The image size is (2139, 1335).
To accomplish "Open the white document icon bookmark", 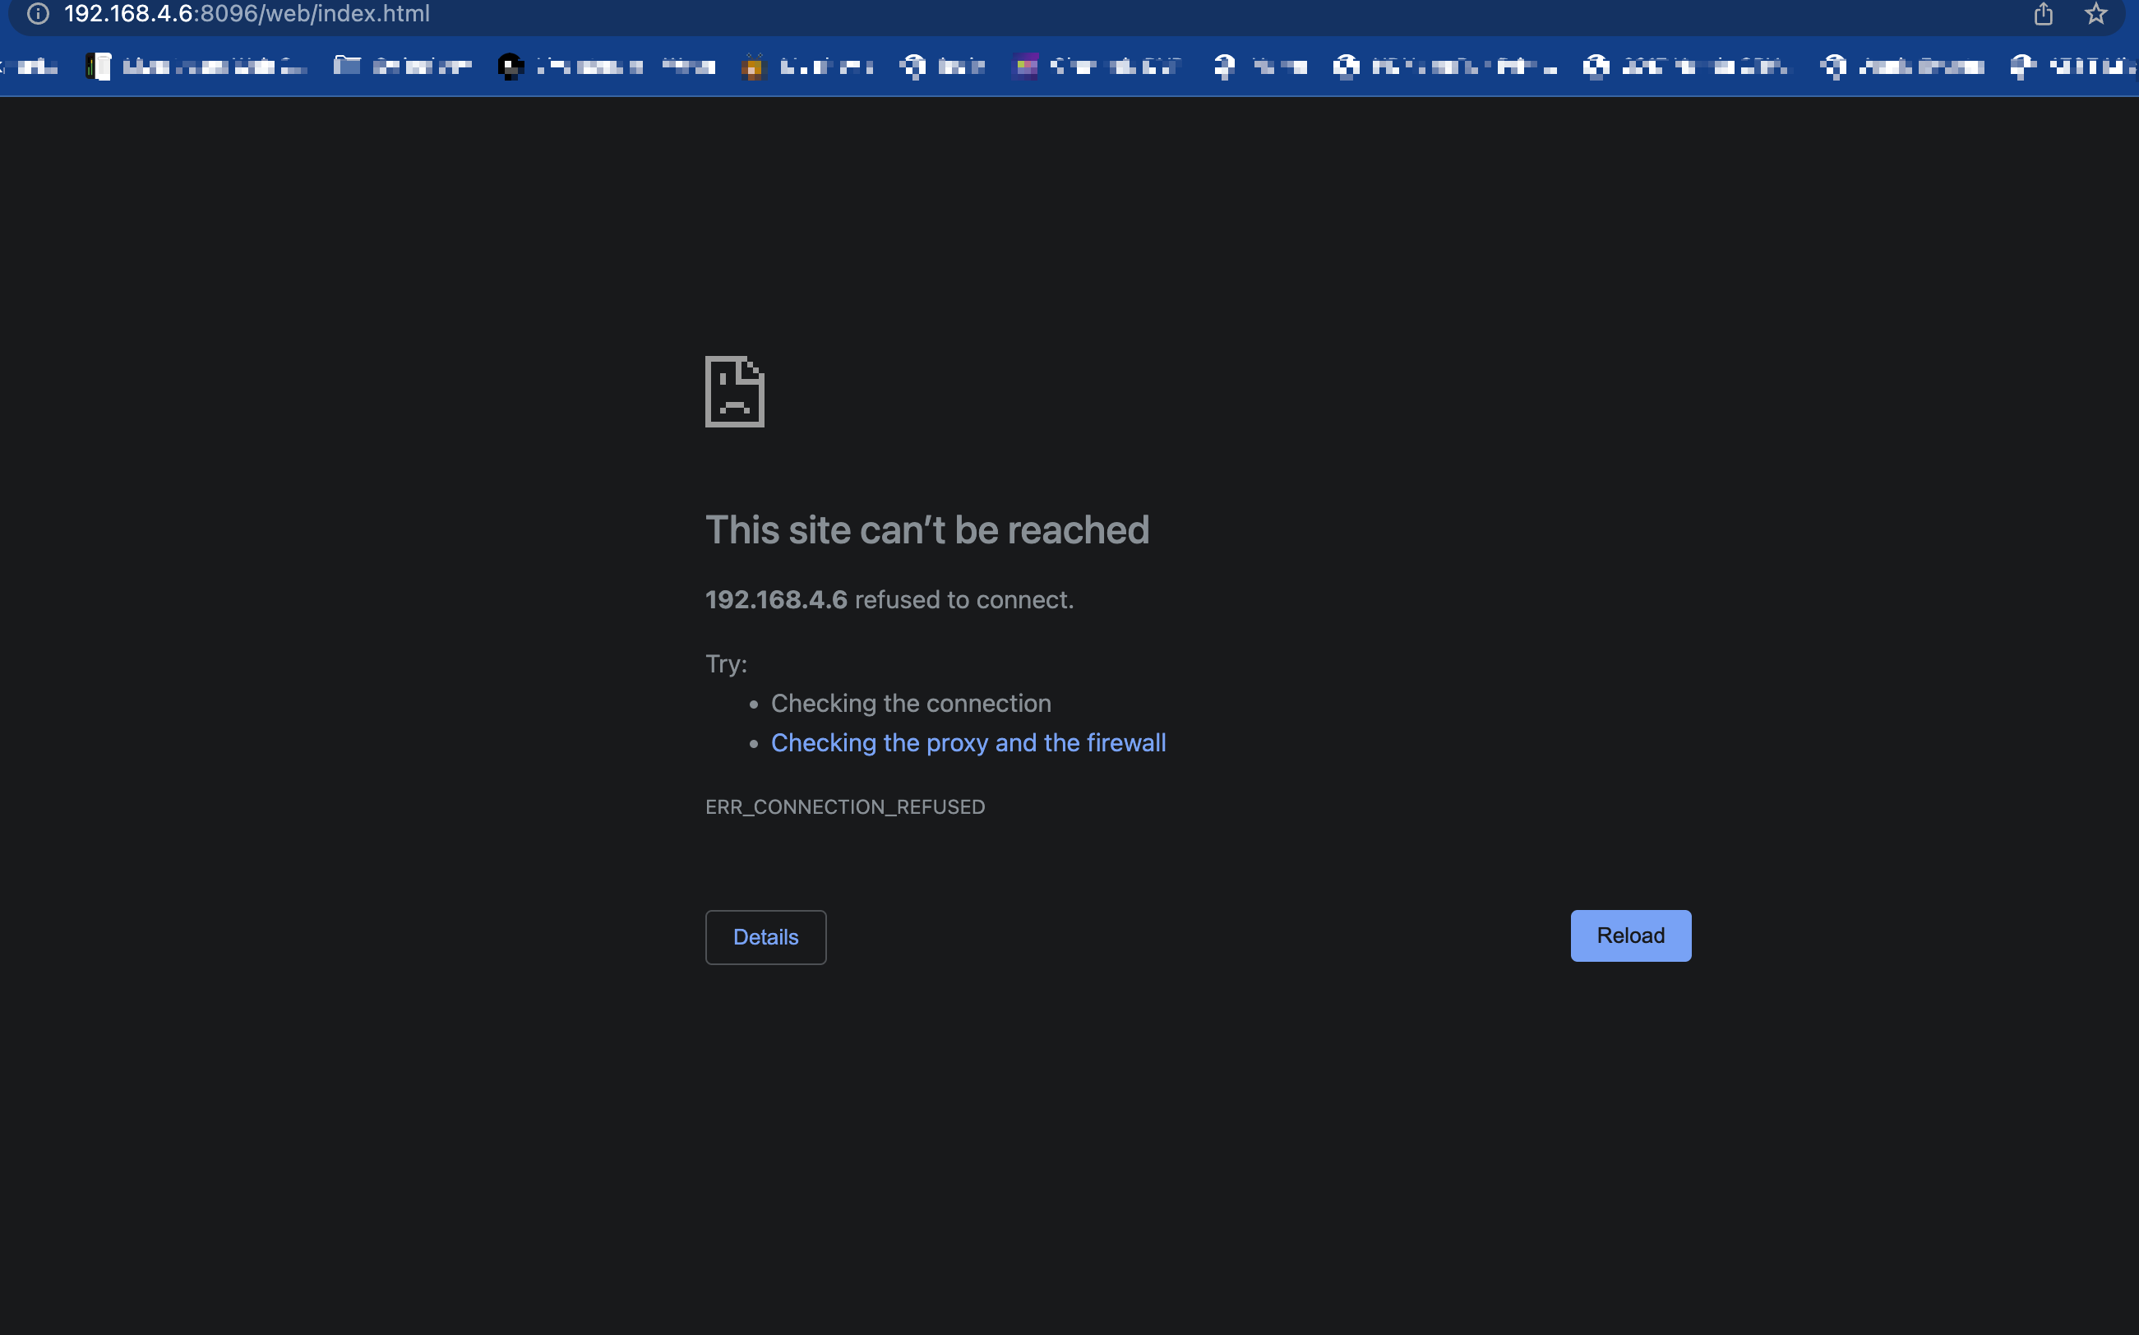I will [x=99, y=67].
